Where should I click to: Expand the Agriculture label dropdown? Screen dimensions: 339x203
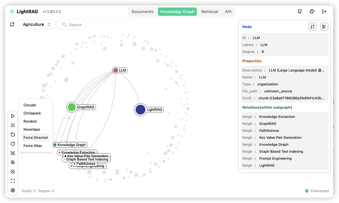[37, 24]
